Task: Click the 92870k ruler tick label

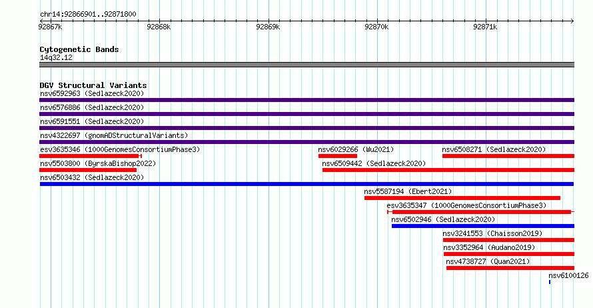Action: coord(376,27)
